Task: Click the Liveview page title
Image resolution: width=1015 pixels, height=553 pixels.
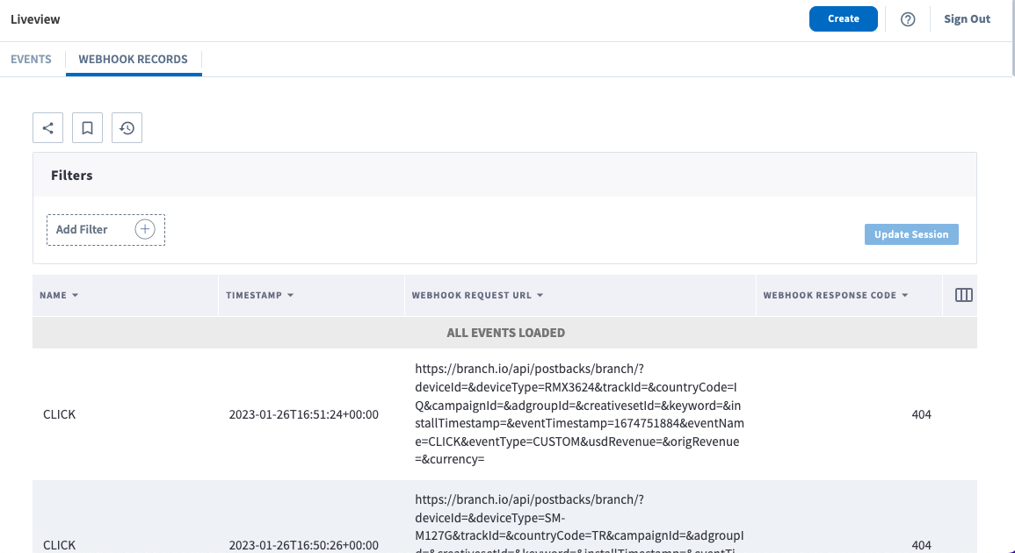Action: 35,18
